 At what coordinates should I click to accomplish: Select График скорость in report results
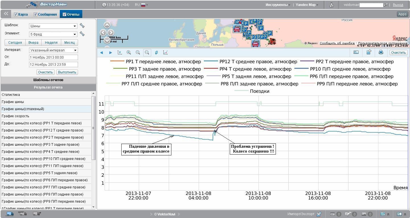[15, 116]
